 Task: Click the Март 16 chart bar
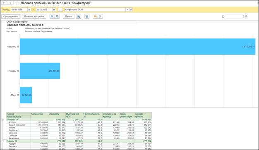(26, 95)
